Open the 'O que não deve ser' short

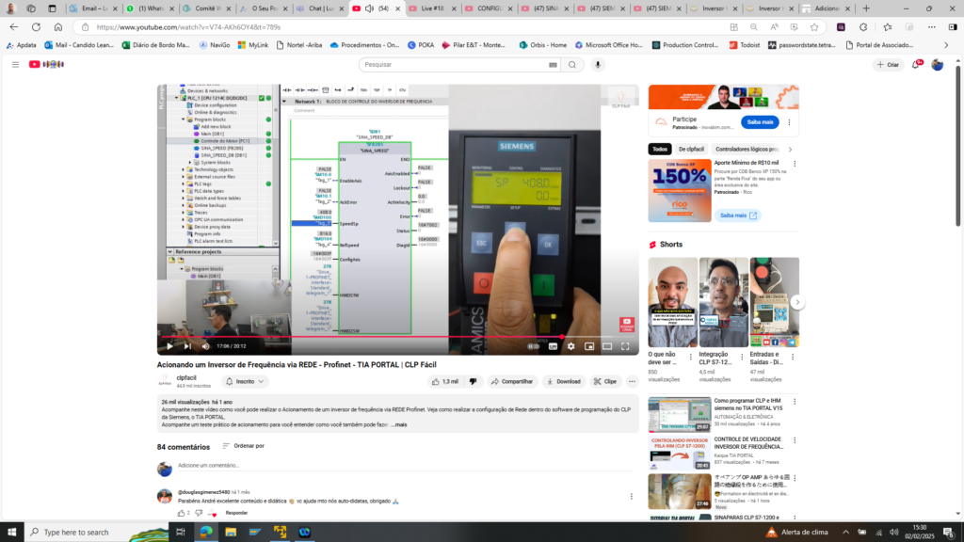672,302
